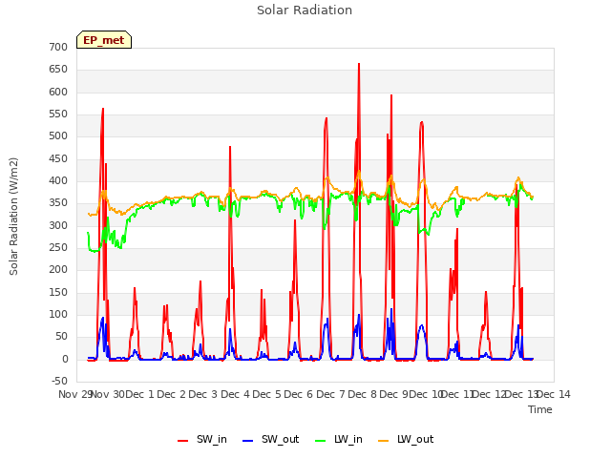Click the red SW_in legend swatch
Image resolution: width=611 pixels, height=458 pixels.
[x=182, y=441]
